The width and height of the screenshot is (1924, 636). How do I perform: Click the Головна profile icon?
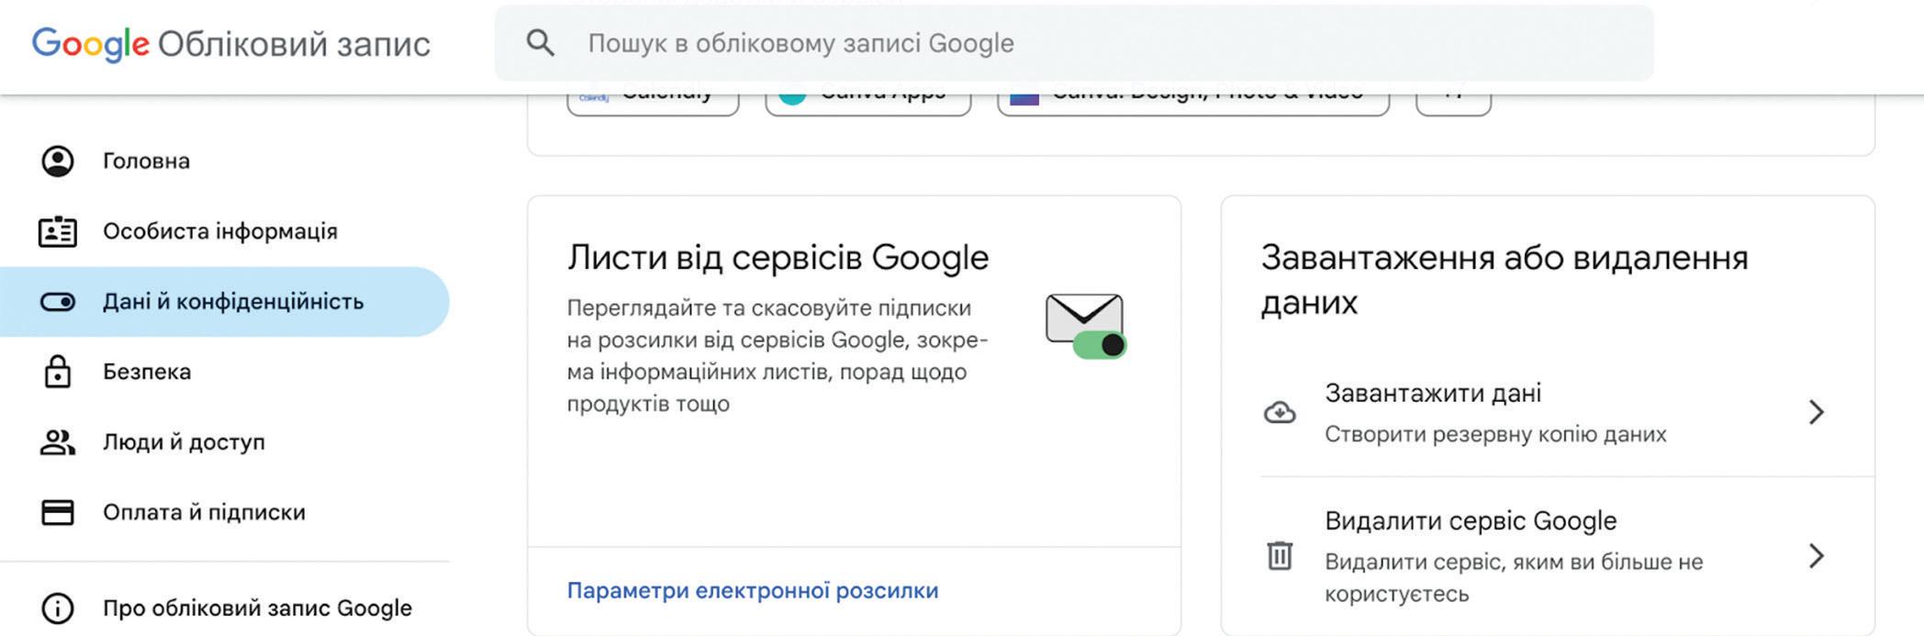coord(58,161)
